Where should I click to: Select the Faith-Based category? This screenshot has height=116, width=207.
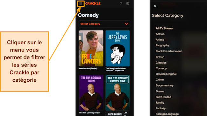click(x=163, y=97)
